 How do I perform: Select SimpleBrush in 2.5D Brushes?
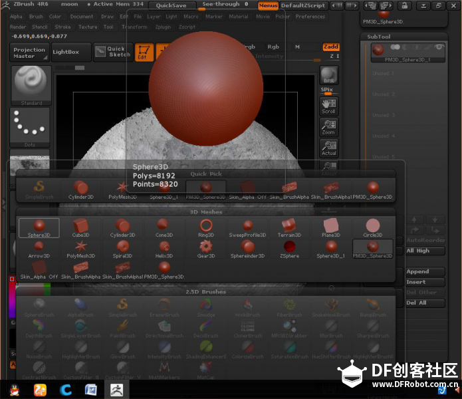point(122,308)
